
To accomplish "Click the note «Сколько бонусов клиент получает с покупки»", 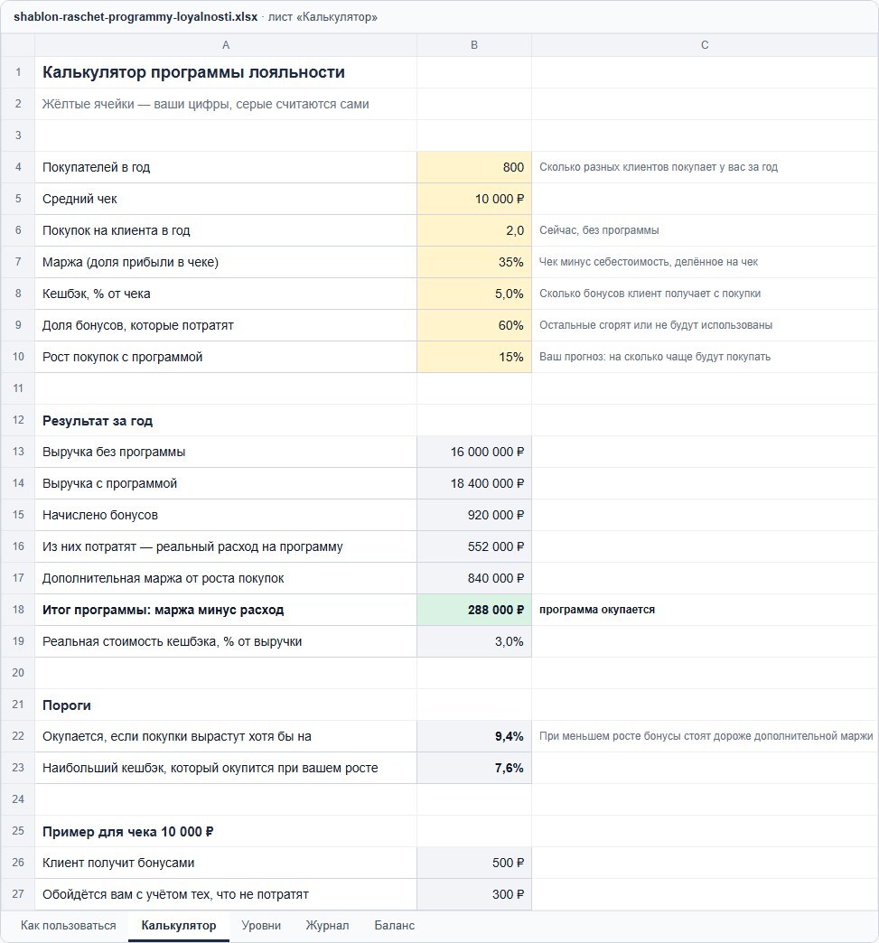I will [x=650, y=294].
